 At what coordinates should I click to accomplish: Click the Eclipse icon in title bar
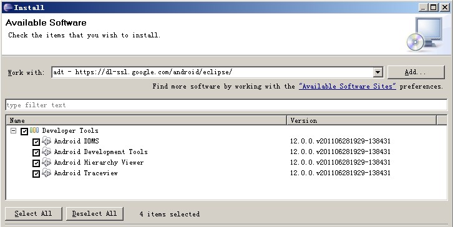tap(8, 7)
